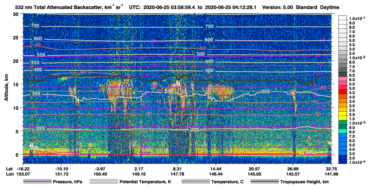Click the magenta Pressure, hPa legend line
The image size is (368, 188).
tap(37, 182)
